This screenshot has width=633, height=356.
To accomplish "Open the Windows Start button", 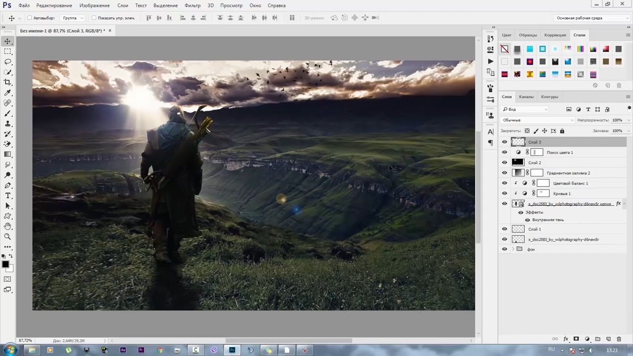I will coord(10,350).
